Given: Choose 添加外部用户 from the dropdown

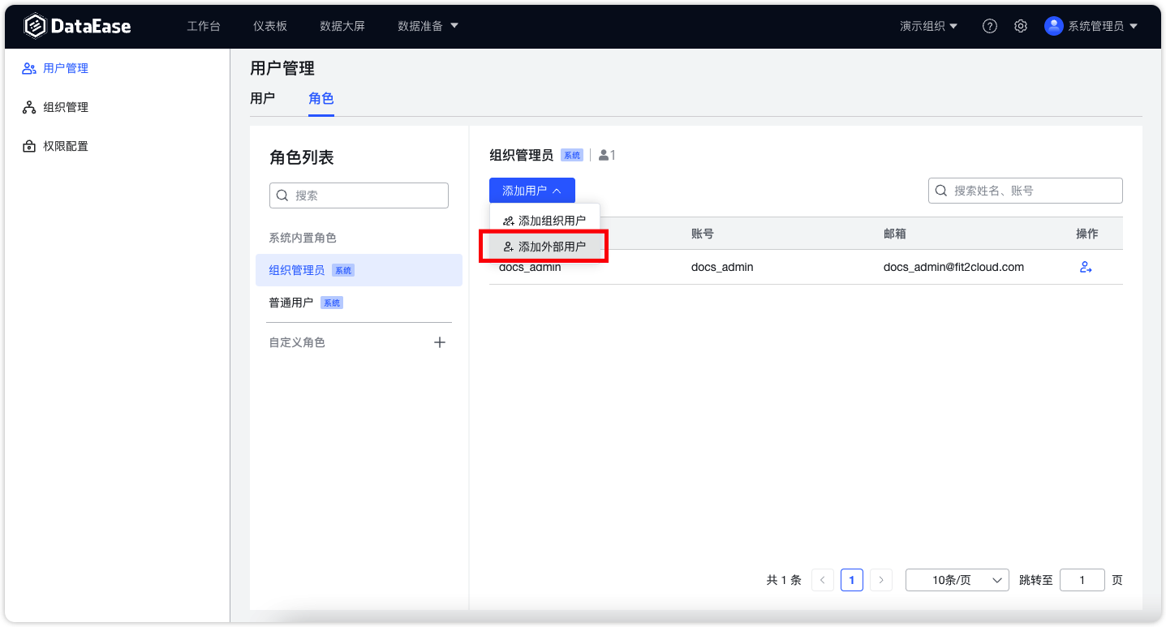Looking at the screenshot, I should point(544,247).
